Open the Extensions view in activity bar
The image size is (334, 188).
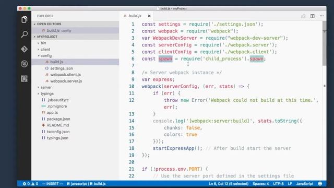pos(25,79)
